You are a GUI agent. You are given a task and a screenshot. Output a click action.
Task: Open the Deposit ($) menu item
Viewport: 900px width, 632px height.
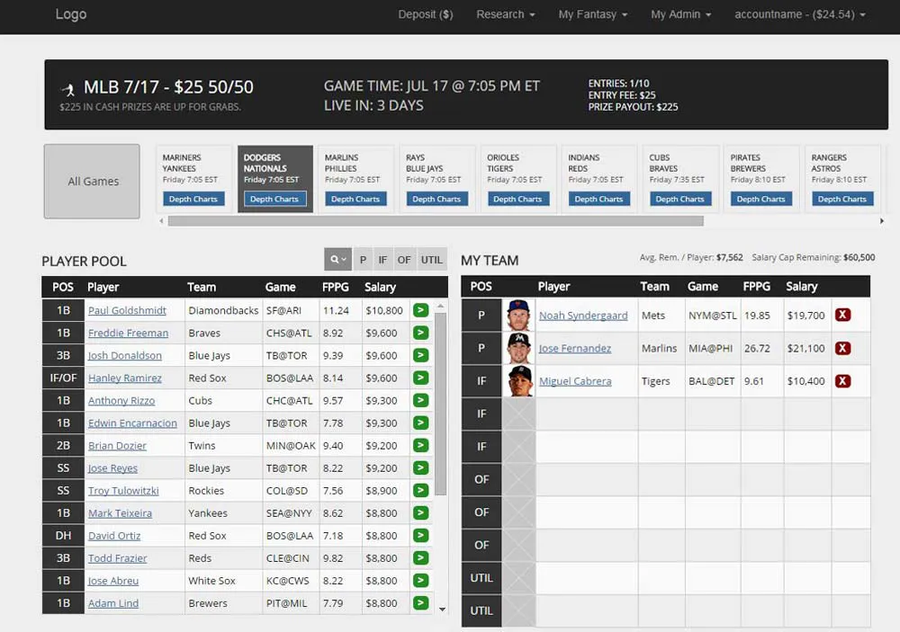point(426,14)
